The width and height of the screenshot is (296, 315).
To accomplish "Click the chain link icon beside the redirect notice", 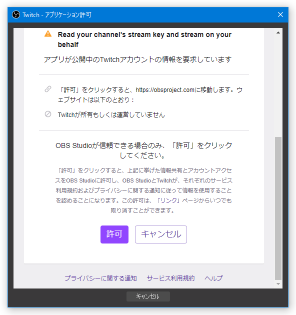I will (x=48, y=89).
